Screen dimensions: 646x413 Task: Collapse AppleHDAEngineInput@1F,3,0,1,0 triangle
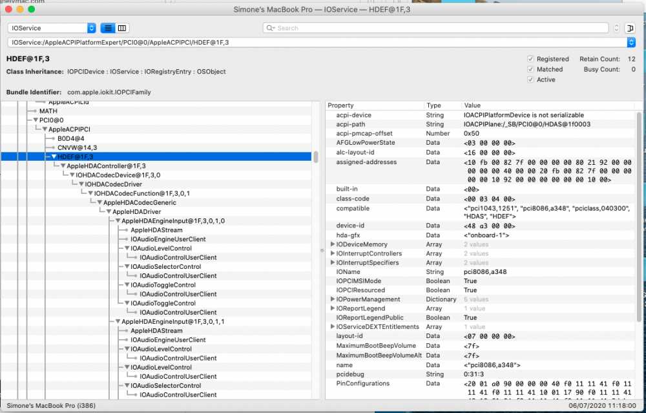118,221
